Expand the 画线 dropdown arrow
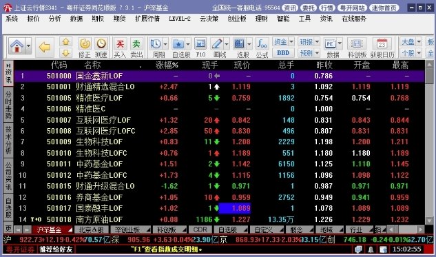This screenshot has height=257, width=436. point(227,44)
